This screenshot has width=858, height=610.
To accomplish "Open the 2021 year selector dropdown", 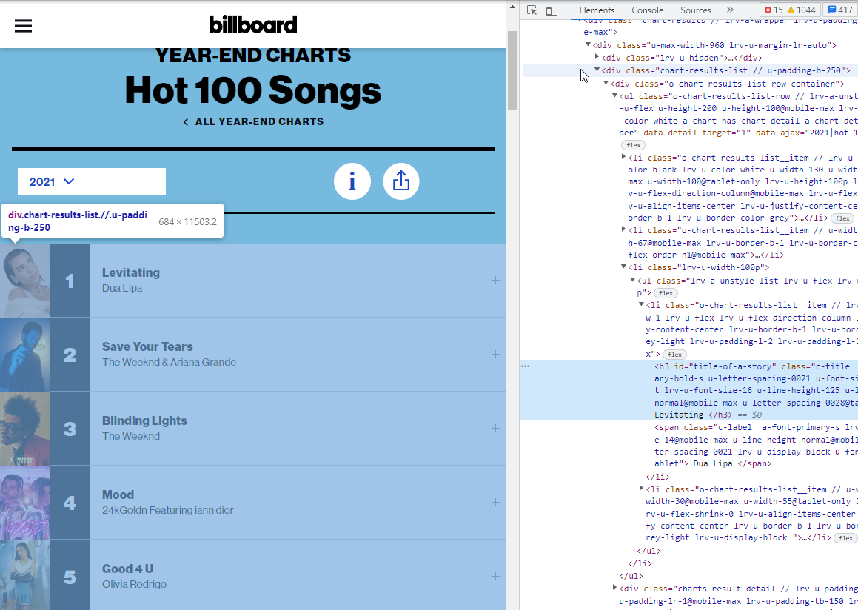I will pos(91,181).
